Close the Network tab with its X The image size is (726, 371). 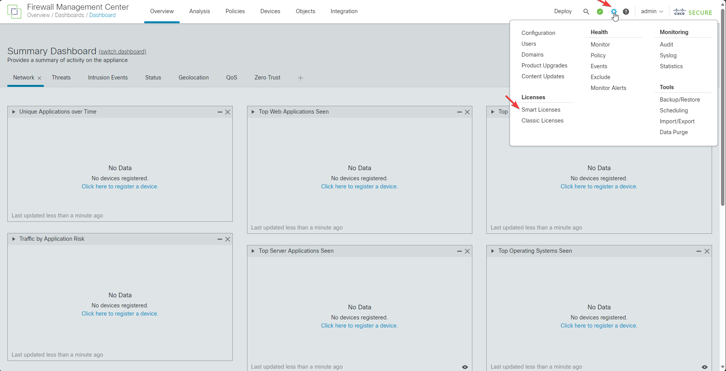(x=39, y=78)
